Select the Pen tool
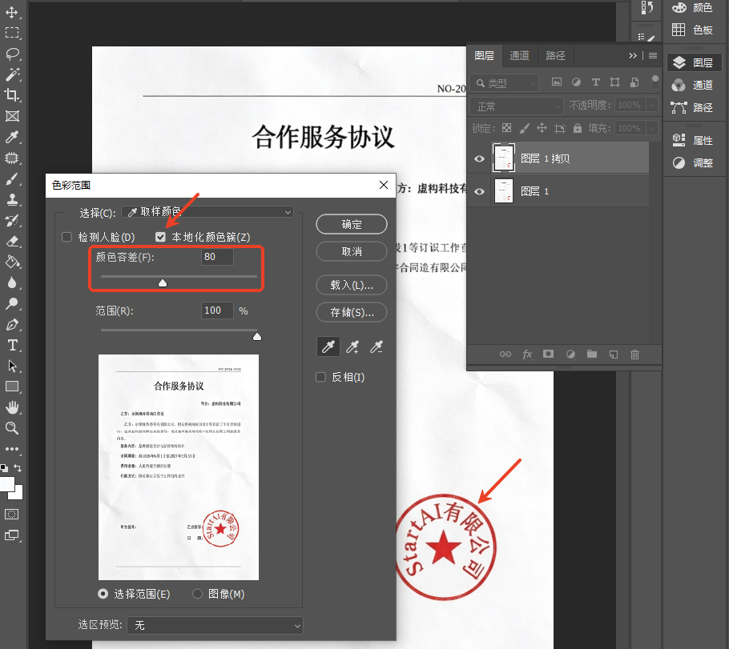The height and width of the screenshot is (649, 729). pos(12,324)
